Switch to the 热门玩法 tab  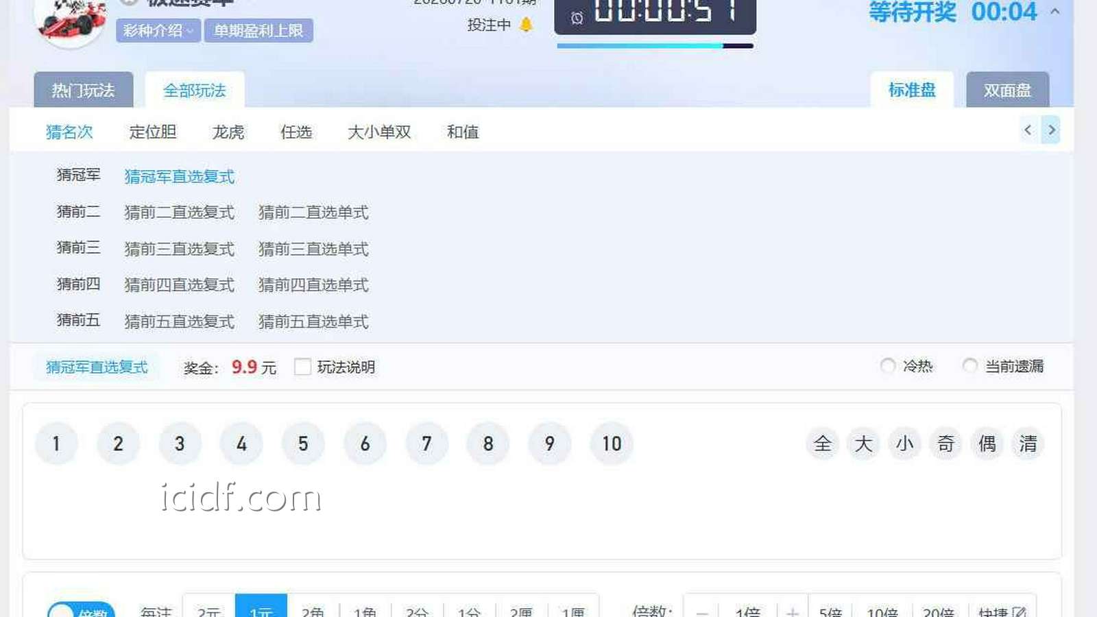[x=84, y=90]
